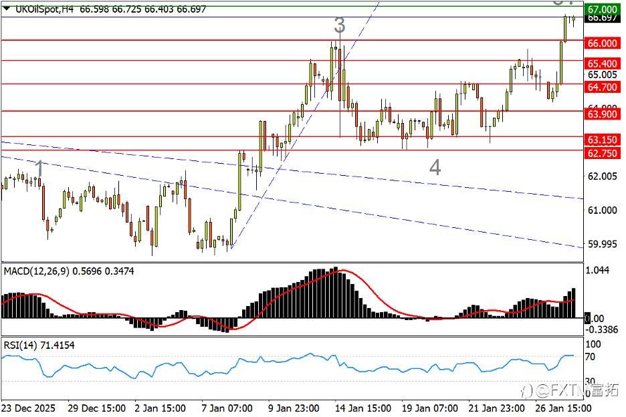The width and height of the screenshot is (626, 417).
Task: Click the 63.900 red price level label
Action: coord(603,114)
